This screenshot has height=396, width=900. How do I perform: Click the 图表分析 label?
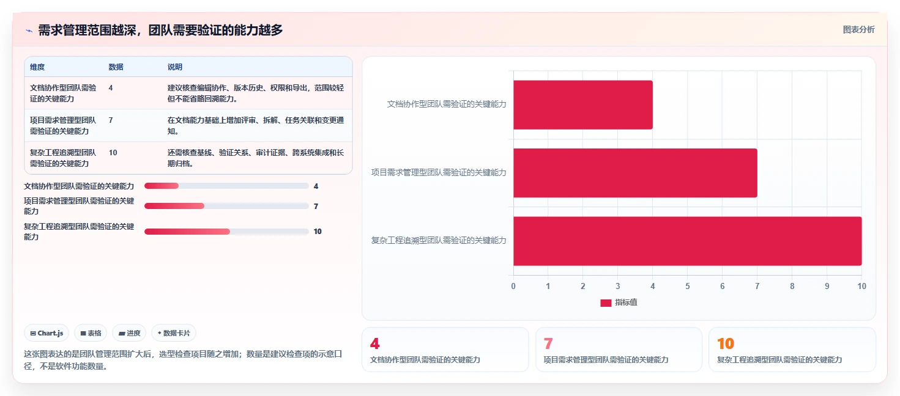tap(858, 29)
